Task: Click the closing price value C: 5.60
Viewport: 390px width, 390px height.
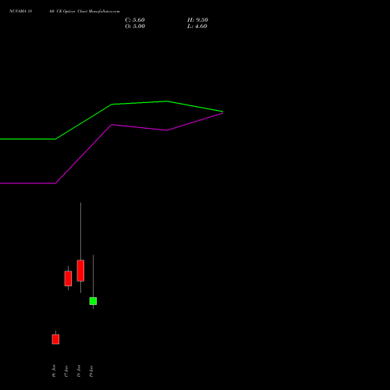Action: (x=135, y=20)
